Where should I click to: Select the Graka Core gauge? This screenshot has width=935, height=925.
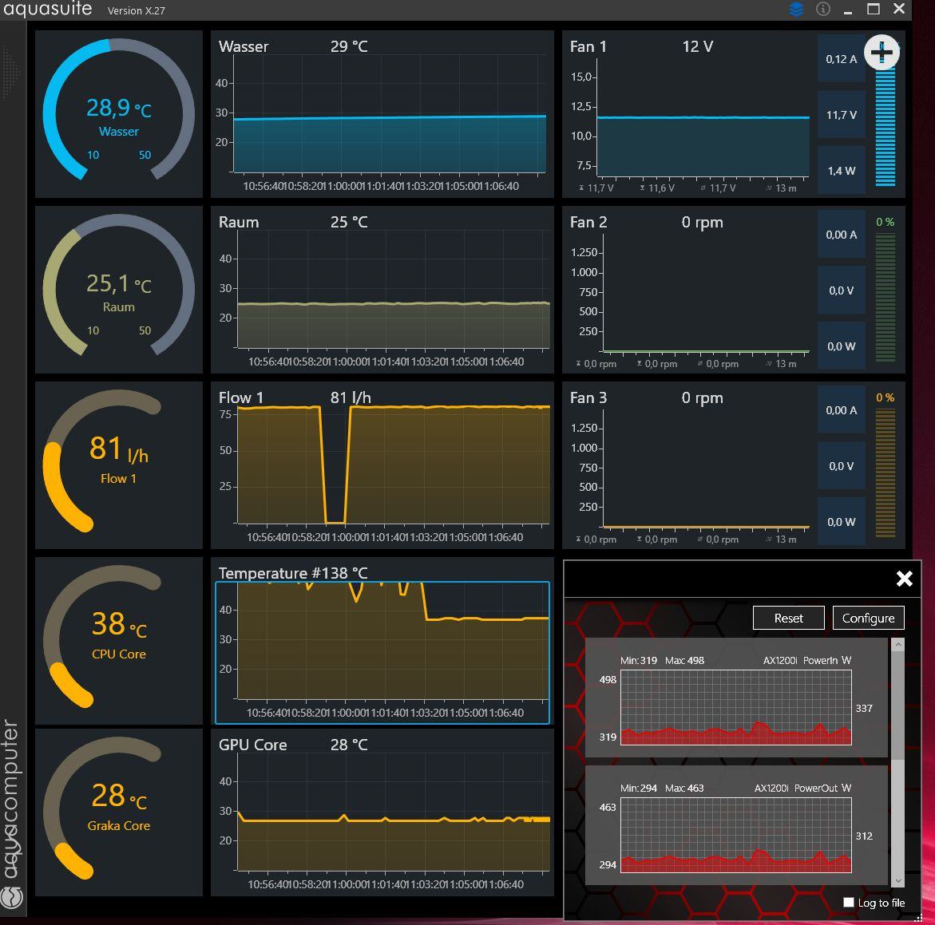click(x=119, y=812)
